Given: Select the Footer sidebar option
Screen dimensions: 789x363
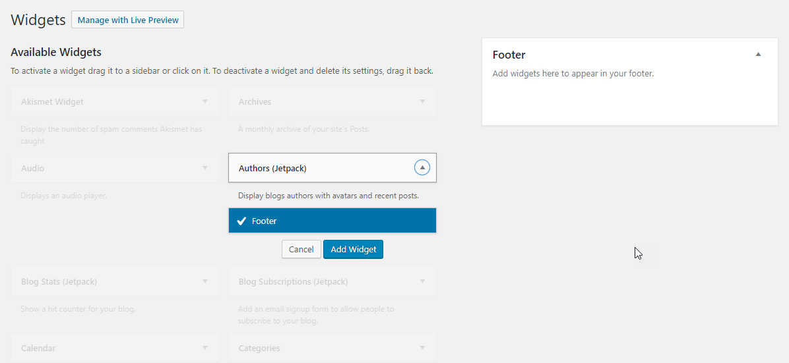Looking at the screenshot, I should click(x=332, y=221).
